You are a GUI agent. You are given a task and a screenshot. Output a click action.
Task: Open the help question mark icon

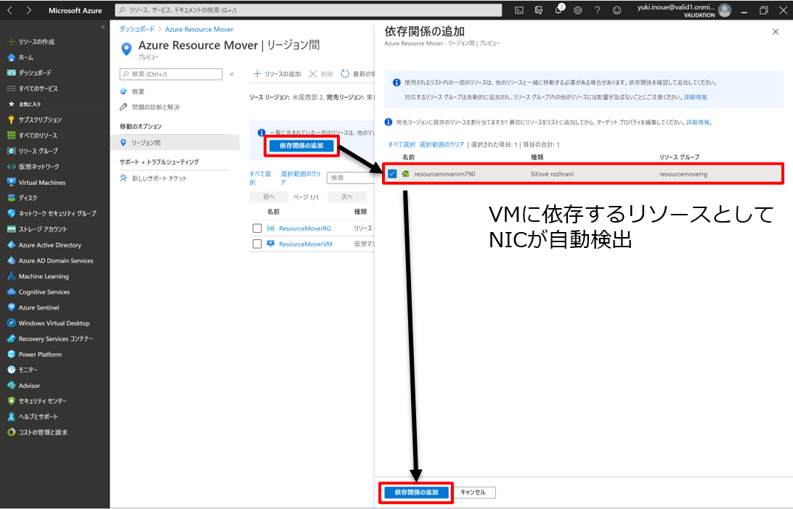[597, 10]
